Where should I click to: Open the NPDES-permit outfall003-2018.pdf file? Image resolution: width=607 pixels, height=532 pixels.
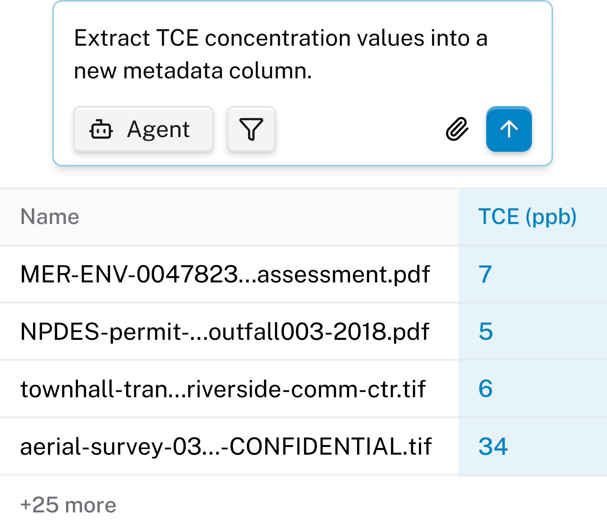(x=225, y=331)
